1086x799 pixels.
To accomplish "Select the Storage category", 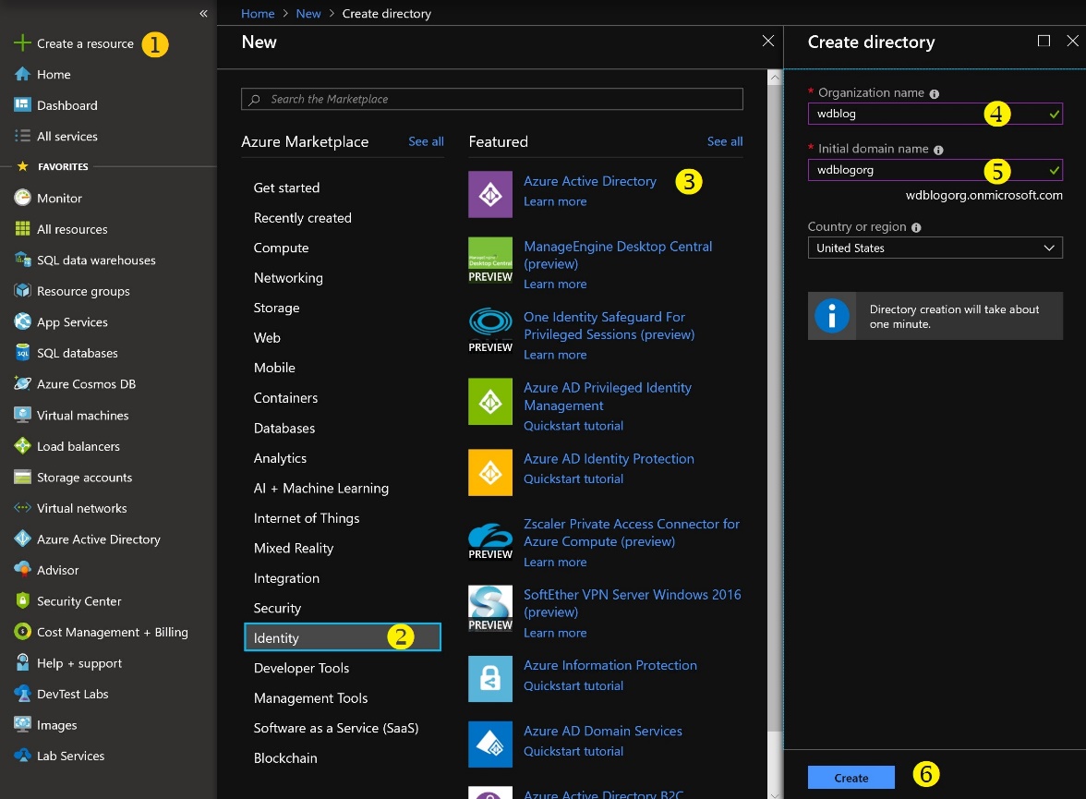I will pyautogui.click(x=276, y=308).
